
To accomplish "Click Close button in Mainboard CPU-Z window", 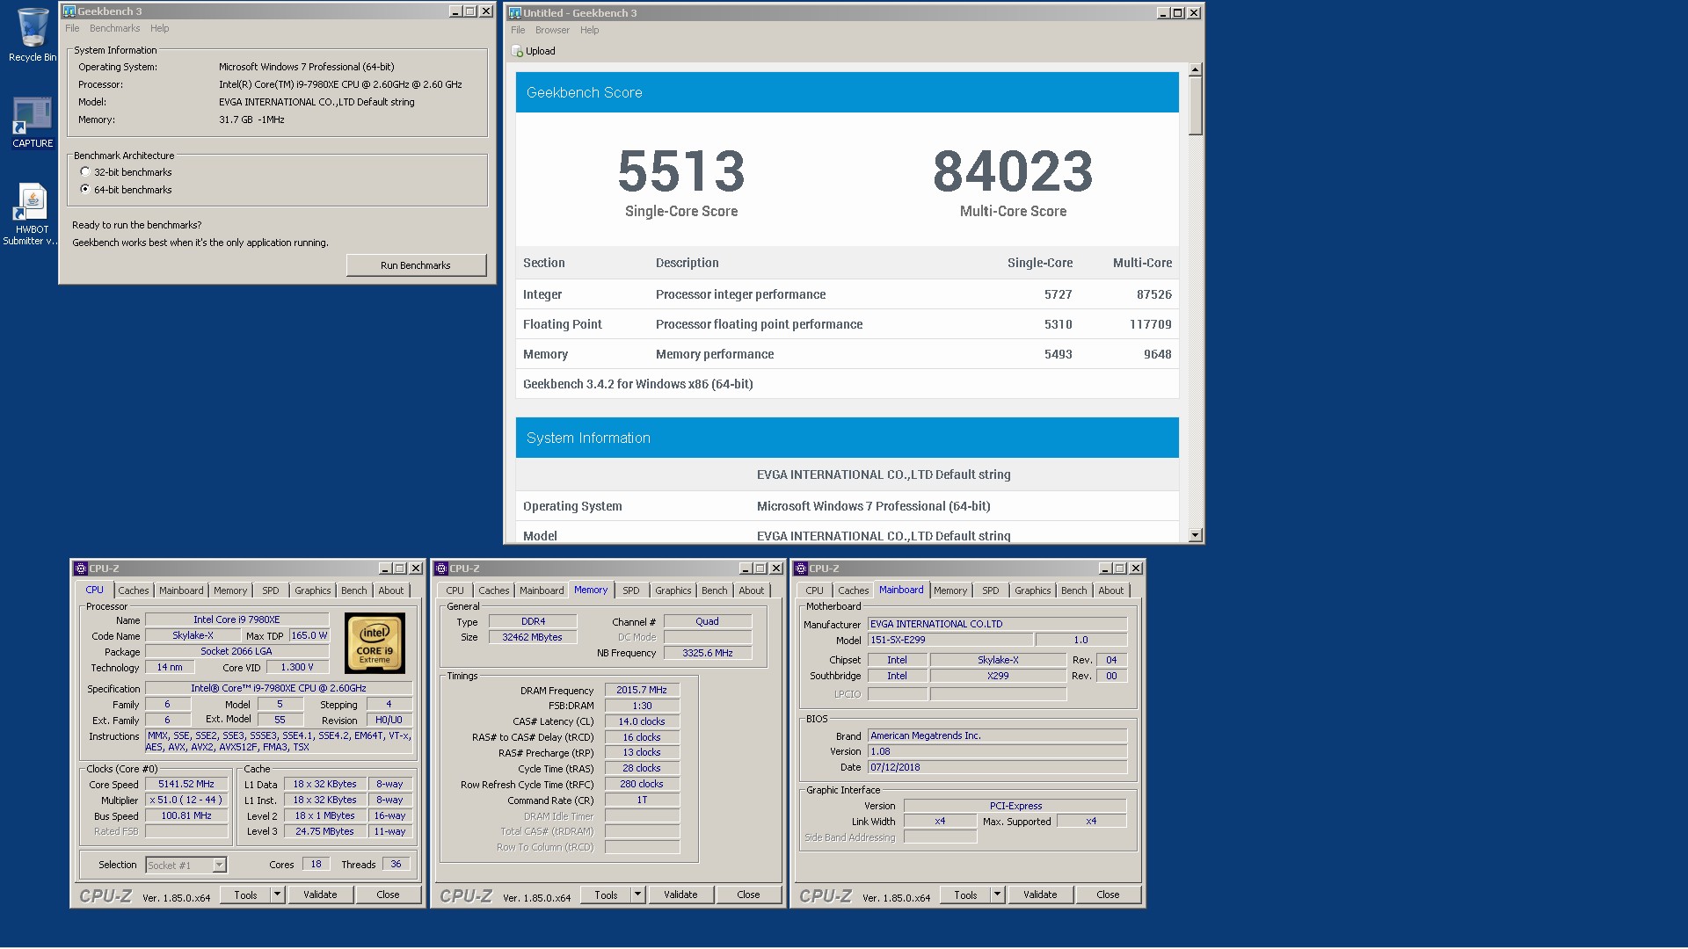I will (1108, 895).
